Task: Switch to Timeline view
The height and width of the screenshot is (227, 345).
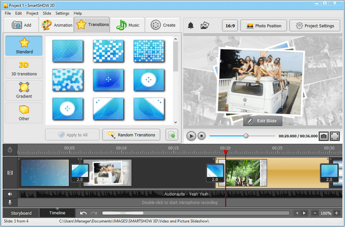Action: [57, 213]
